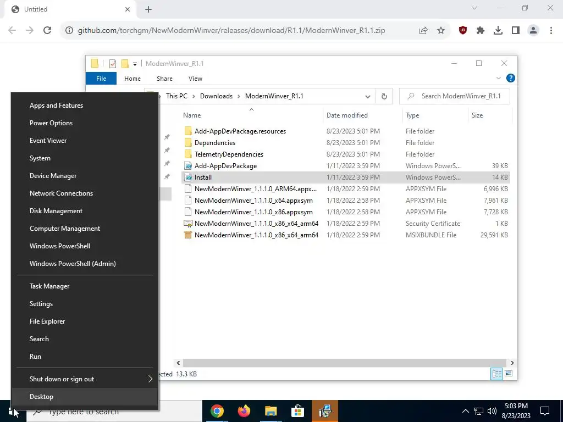The image size is (563, 422).
Task: Switch to the Home ribbon tab
Action: coord(133,79)
